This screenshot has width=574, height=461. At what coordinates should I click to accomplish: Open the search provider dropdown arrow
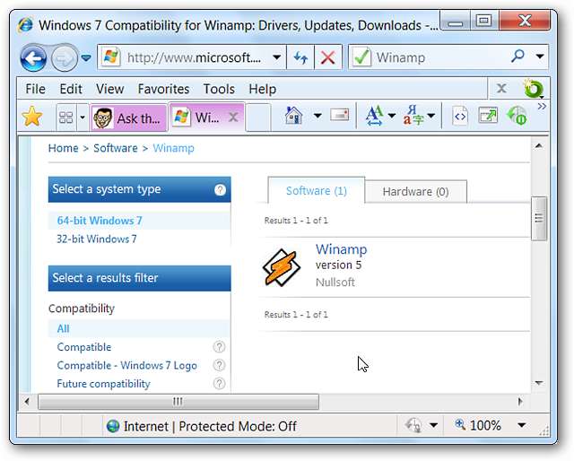tap(540, 57)
